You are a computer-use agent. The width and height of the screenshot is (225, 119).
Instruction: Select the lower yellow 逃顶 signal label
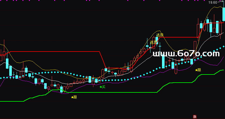click(153, 42)
